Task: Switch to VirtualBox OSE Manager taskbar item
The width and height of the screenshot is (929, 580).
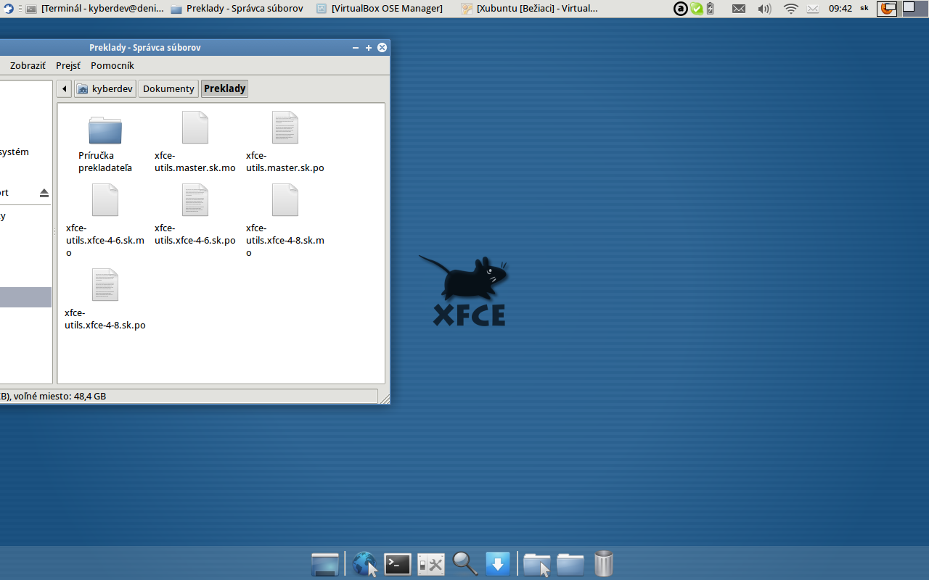Action: pos(380,9)
